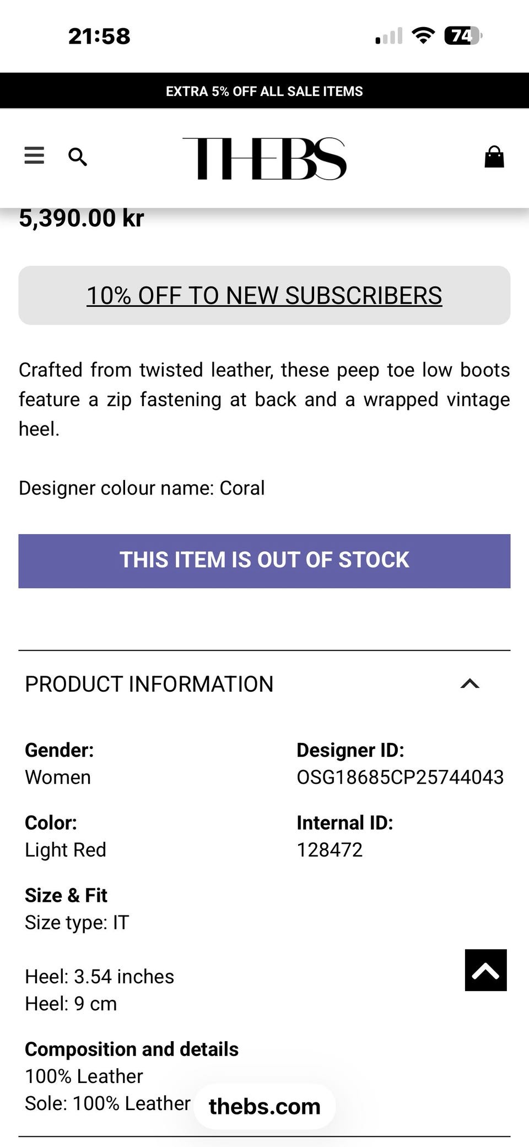Tap the Wi-Fi status icon
Viewport: 529px width, 1147px height.
point(423,36)
